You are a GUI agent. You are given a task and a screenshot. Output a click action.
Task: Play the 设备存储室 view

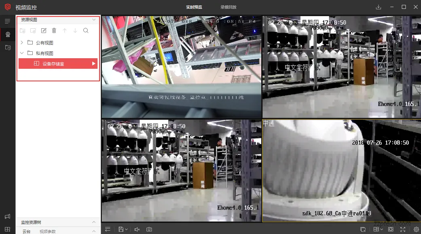[x=94, y=63]
